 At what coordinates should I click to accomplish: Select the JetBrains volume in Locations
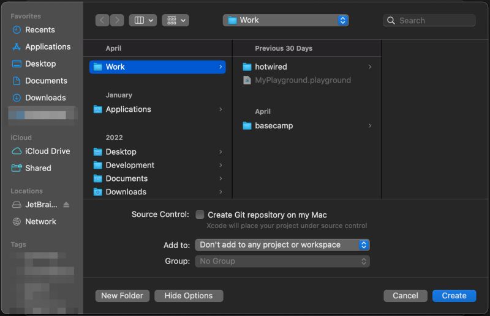[35, 205]
